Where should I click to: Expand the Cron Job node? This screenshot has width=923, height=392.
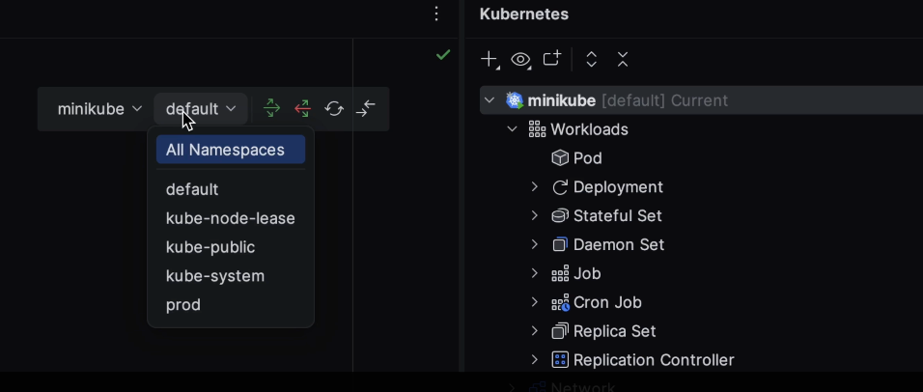point(535,302)
